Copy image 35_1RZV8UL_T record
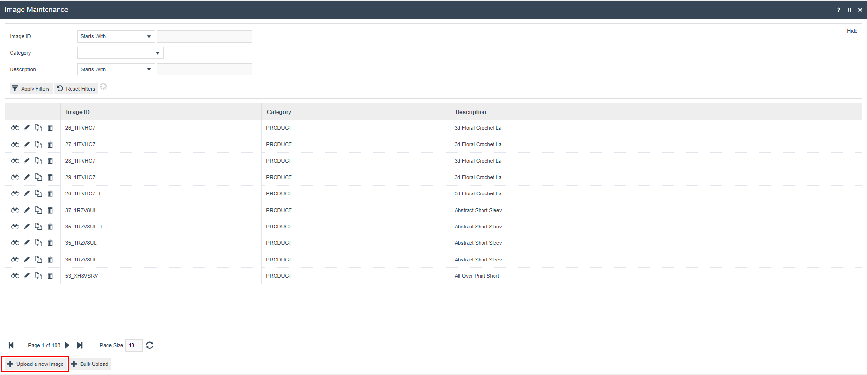The image size is (867, 375). coord(38,227)
